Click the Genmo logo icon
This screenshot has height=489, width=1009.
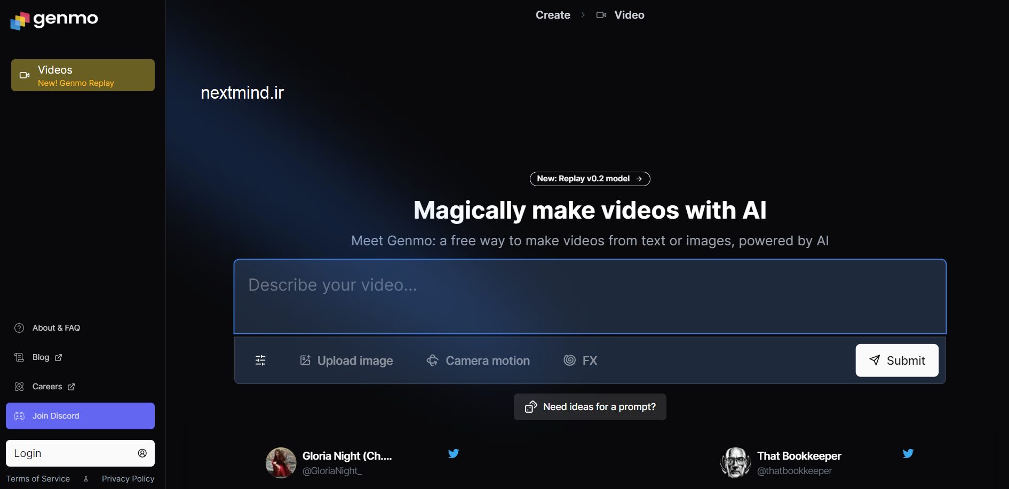[x=20, y=20]
